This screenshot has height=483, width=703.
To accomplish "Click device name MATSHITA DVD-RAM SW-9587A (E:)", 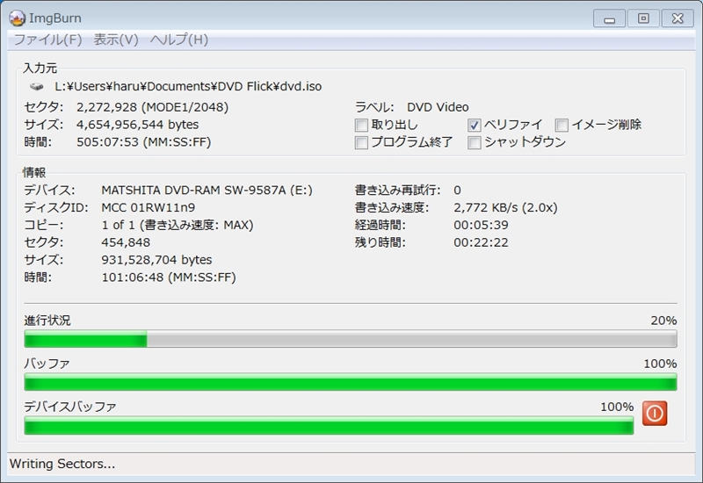I will [x=207, y=190].
